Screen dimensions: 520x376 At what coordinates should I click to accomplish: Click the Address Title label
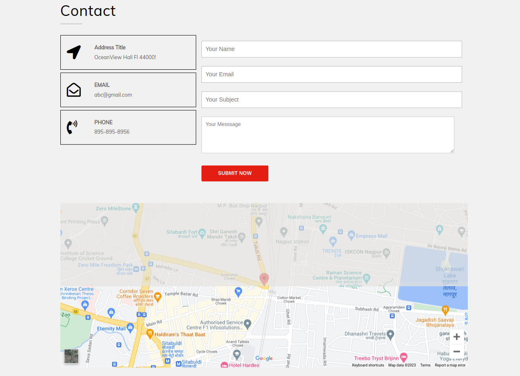110,47
